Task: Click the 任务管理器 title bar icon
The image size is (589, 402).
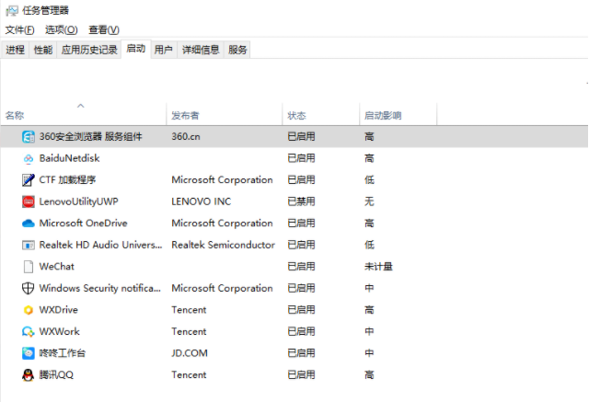Action: tap(12, 10)
